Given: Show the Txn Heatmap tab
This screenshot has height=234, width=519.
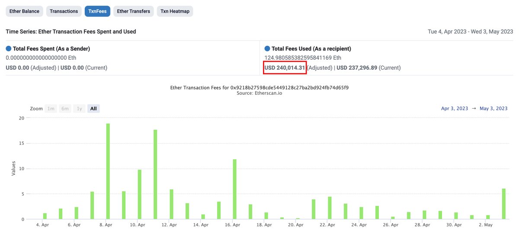Looking at the screenshot, I should pyautogui.click(x=175, y=11).
